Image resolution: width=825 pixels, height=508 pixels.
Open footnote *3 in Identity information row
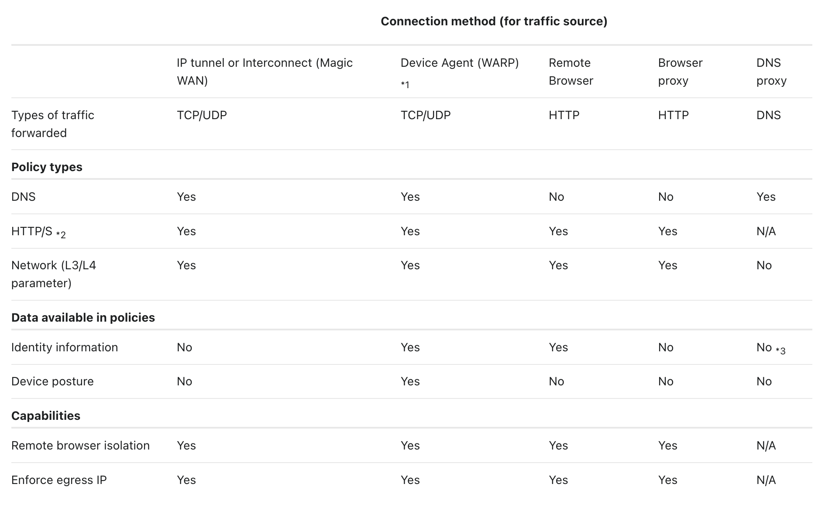coord(780,350)
